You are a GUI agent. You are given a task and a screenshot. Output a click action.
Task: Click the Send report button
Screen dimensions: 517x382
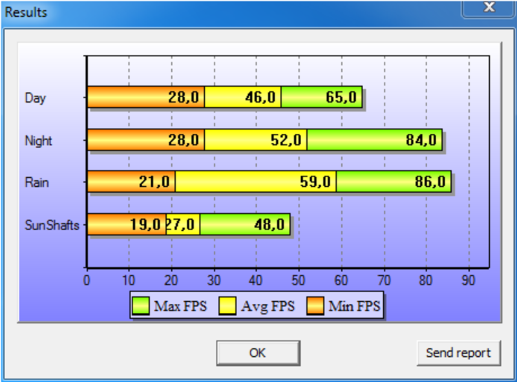(x=459, y=353)
